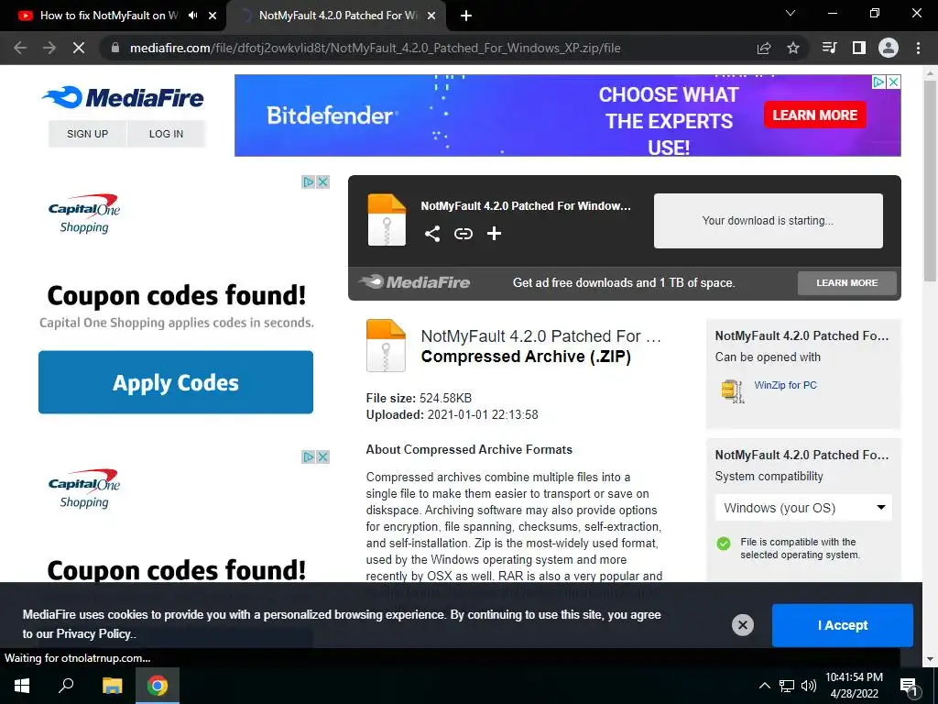Close the Bitdefender banner ad
The width and height of the screenshot is (938, 704).
(893, 82)
